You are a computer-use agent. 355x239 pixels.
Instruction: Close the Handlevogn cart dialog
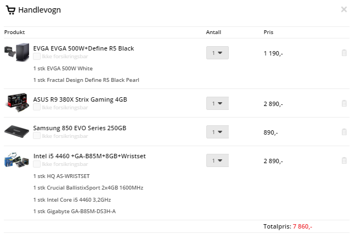pyautogui.click(x=344, y=9)
